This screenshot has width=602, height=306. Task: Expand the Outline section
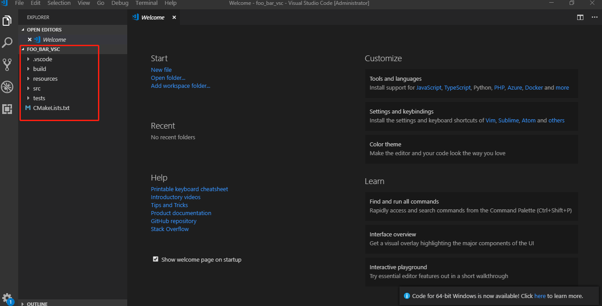point(23,304)
